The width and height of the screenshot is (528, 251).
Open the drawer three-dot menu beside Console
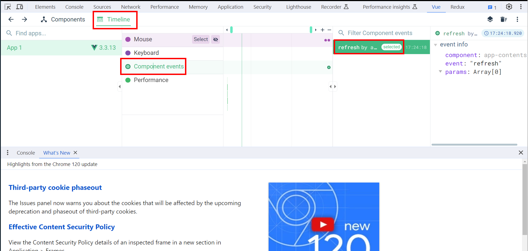coord(8,153)
